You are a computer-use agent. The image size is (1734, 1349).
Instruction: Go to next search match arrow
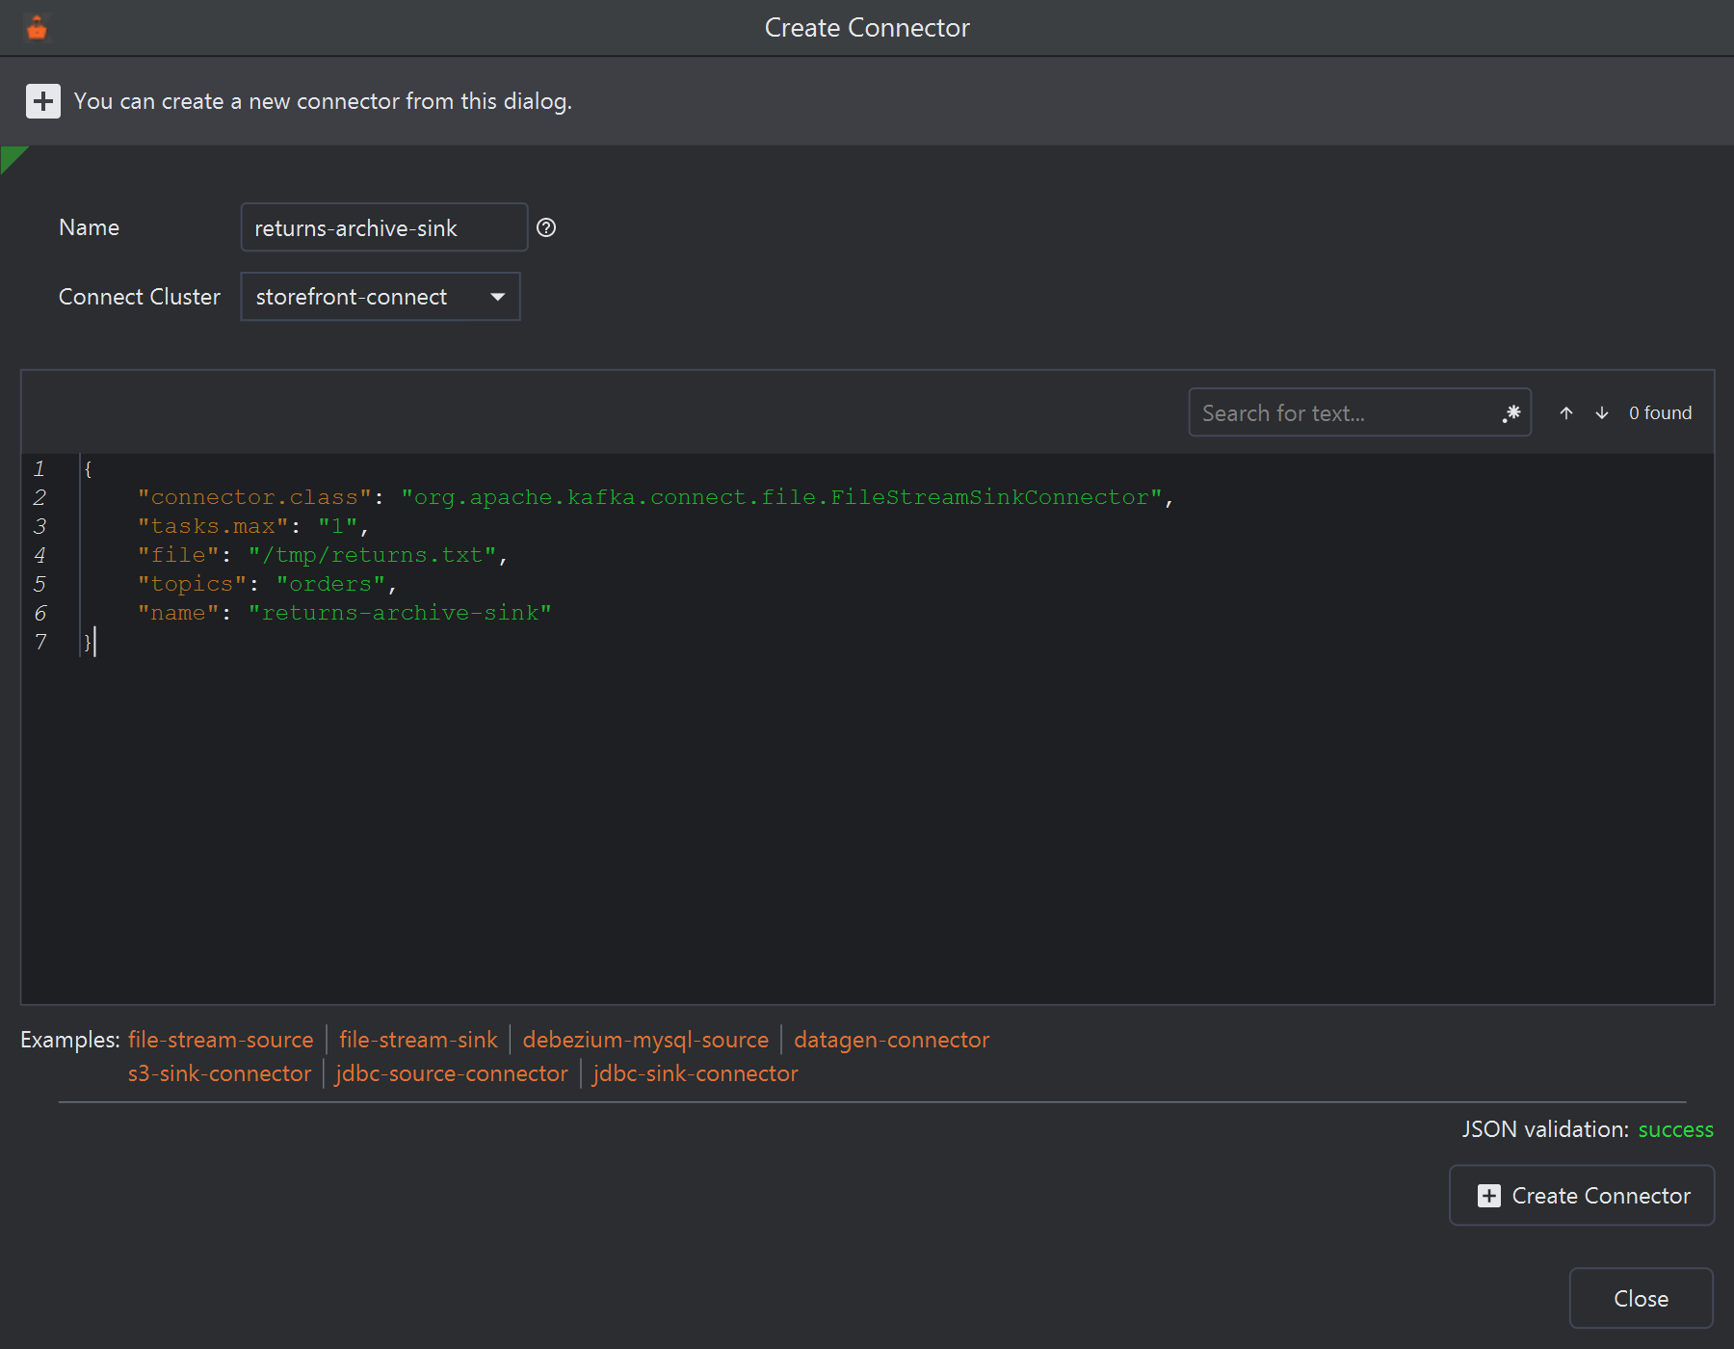click(x=1602, y=413)
